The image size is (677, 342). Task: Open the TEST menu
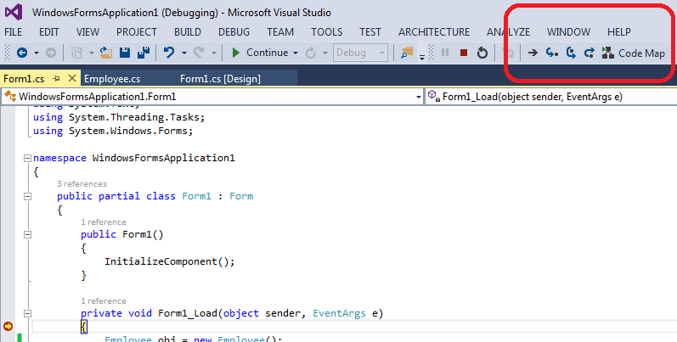[370, 32]
